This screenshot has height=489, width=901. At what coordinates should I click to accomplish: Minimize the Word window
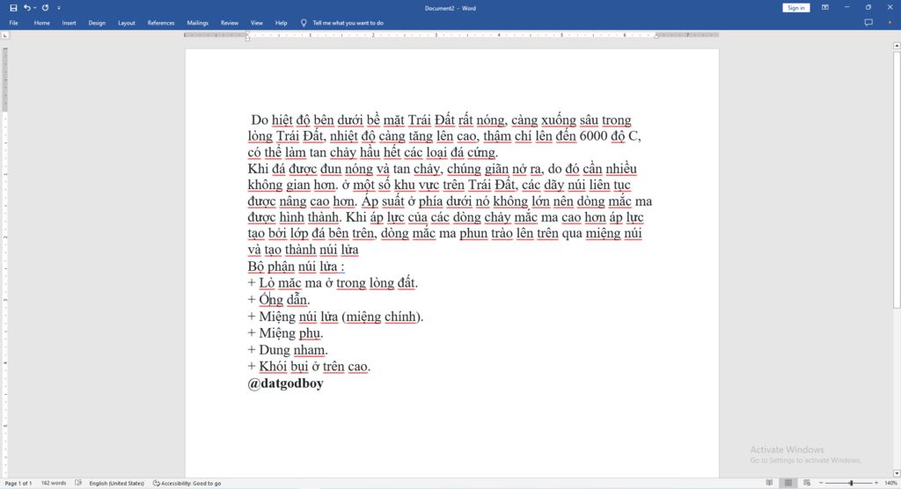[846, 7]
